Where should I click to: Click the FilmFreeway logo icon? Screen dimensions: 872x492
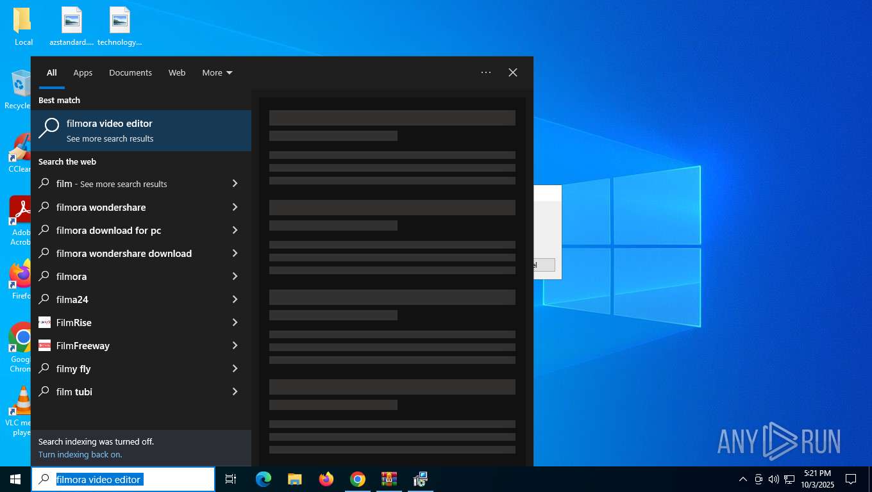click(44, 345)
